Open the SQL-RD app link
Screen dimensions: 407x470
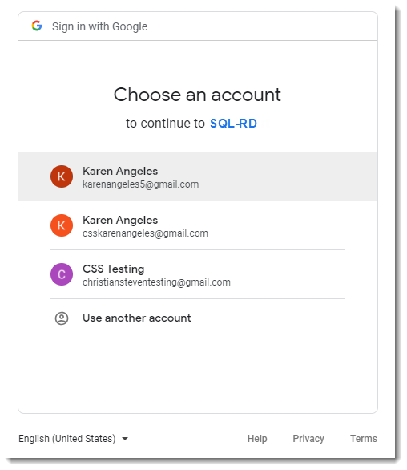pos(233,124)
